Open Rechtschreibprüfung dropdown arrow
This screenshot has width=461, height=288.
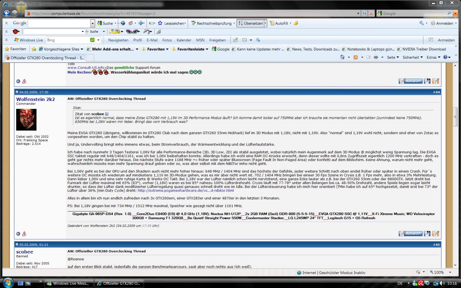click(234, 23)
